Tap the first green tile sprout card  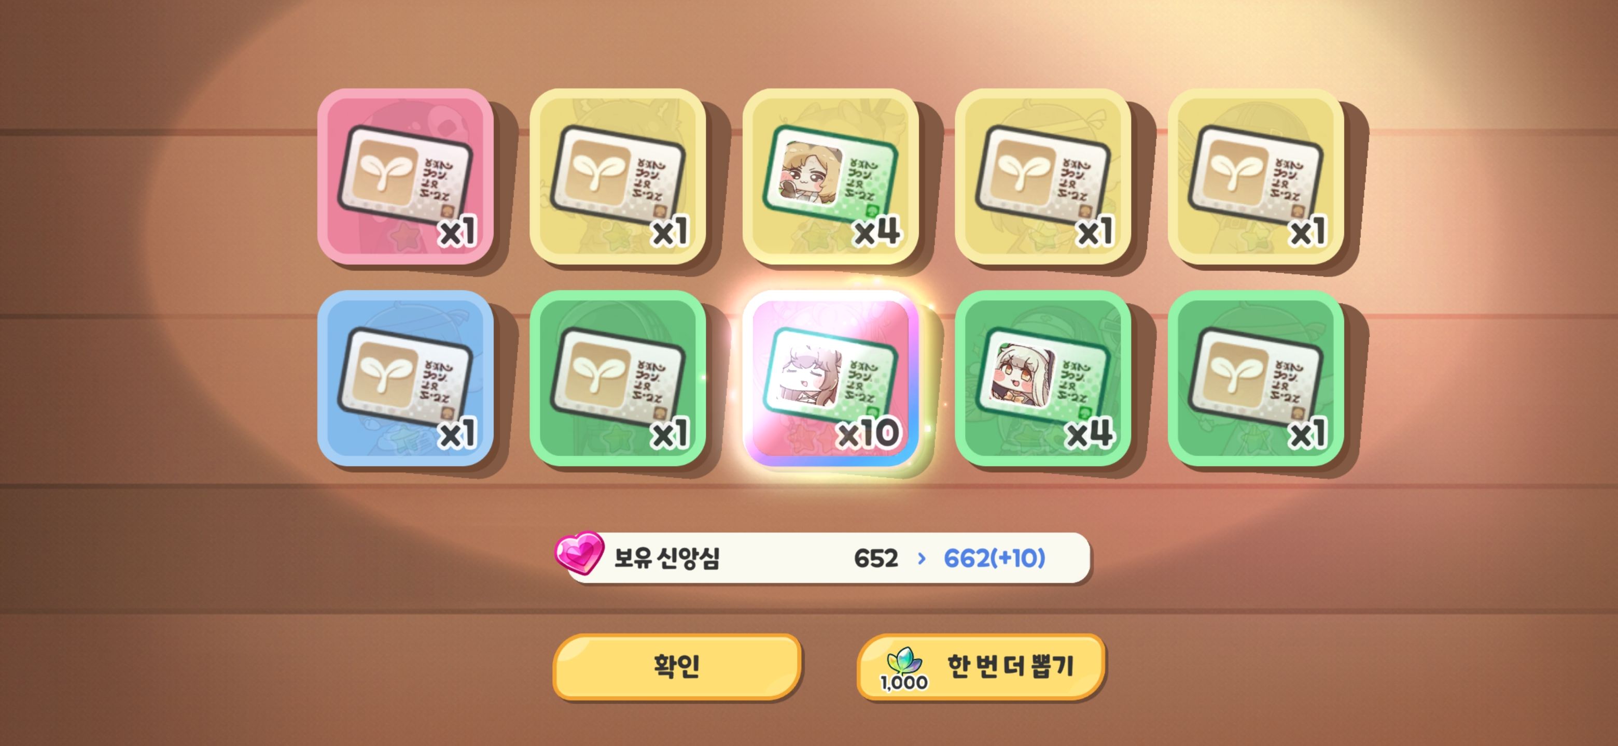[x=618, y=378]
